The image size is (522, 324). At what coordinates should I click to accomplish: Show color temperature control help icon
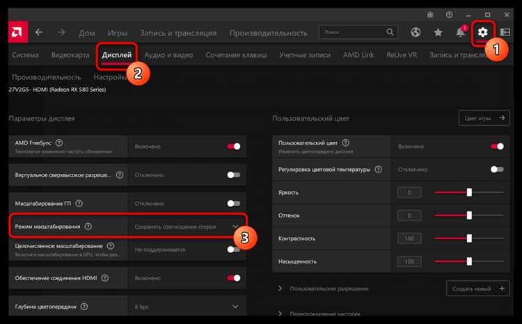click(x=378, y=170)
